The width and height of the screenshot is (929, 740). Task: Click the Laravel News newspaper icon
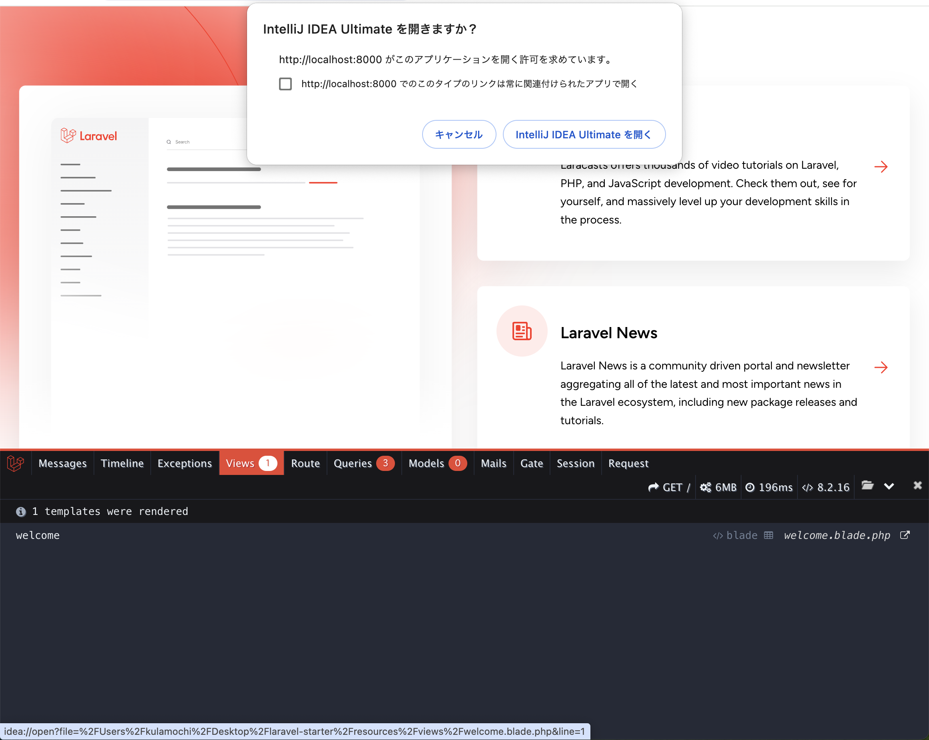tap(521, 331)
